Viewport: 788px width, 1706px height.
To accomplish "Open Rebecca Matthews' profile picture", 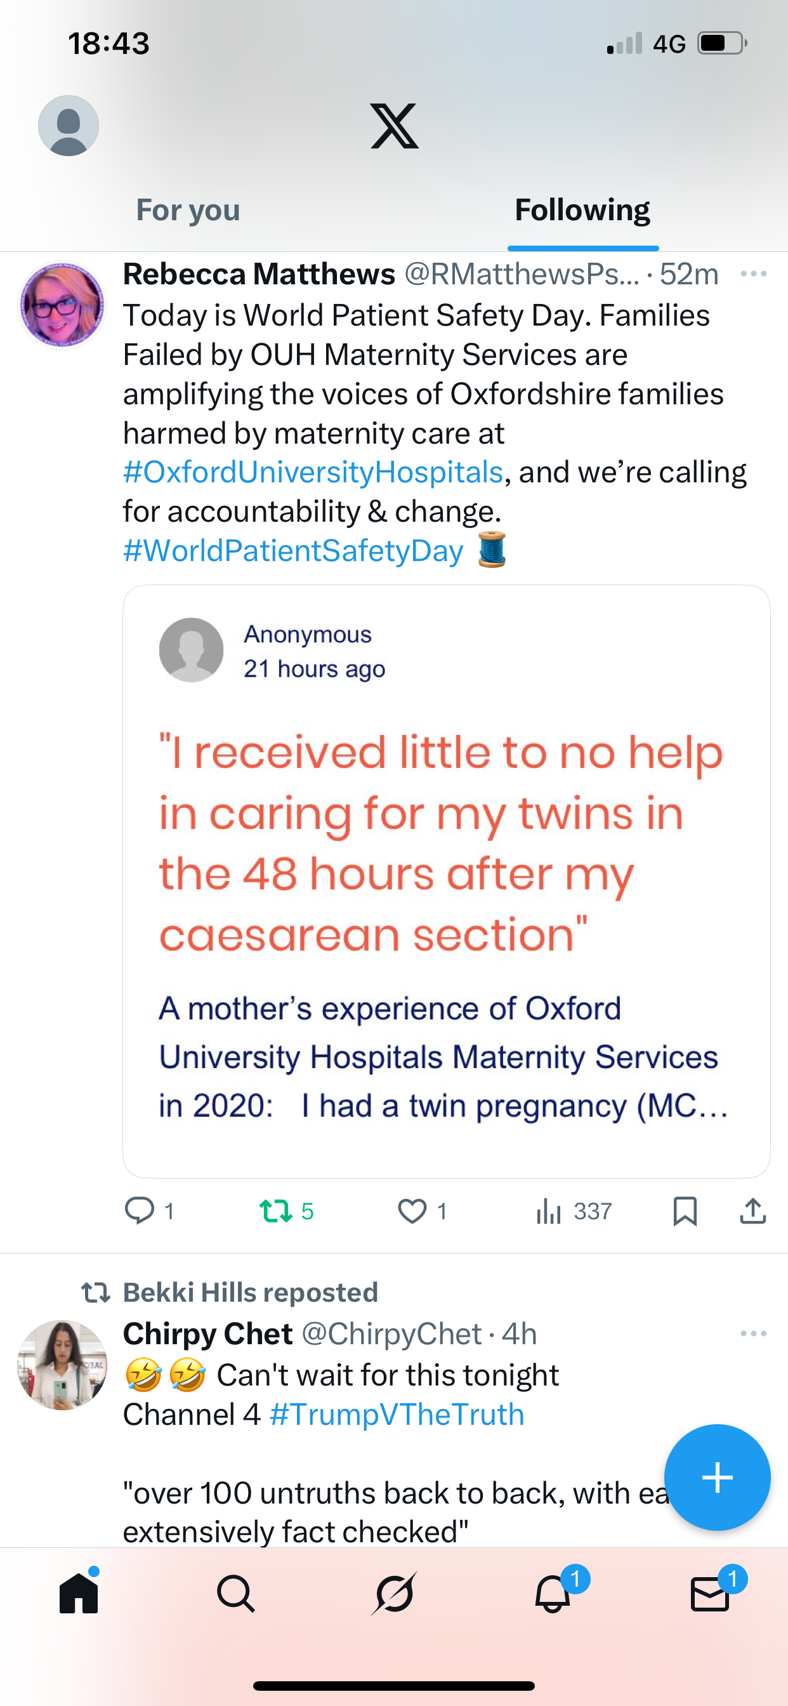I will [62, 305].
